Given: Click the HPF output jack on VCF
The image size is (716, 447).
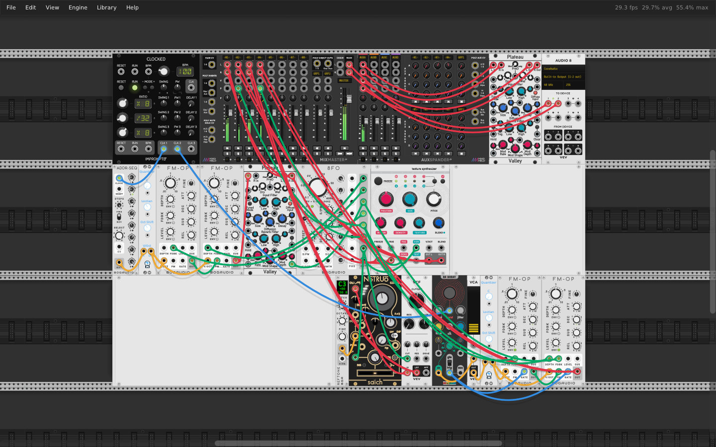Looking at the screenshot, I should coord(426,372).
